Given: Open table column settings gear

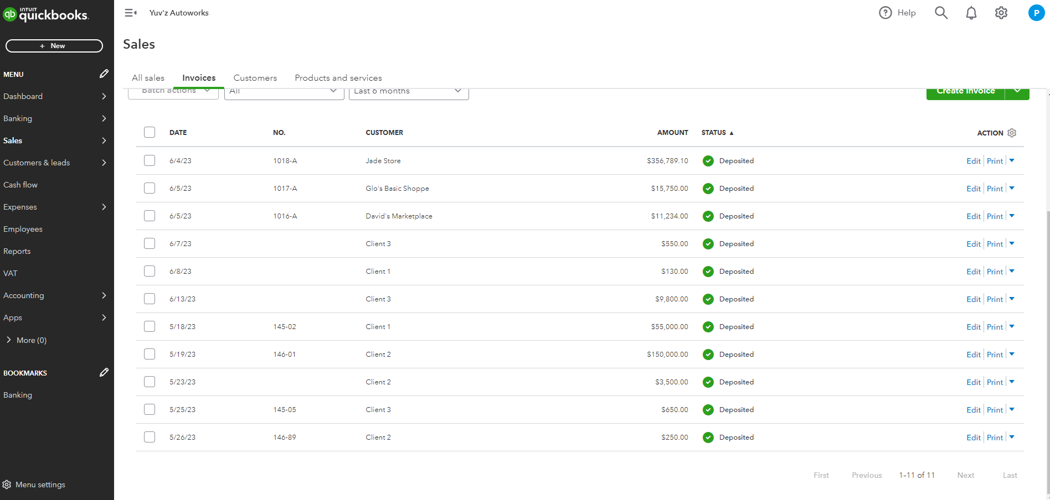Looking at the screenshot, I should point(1012,133).
